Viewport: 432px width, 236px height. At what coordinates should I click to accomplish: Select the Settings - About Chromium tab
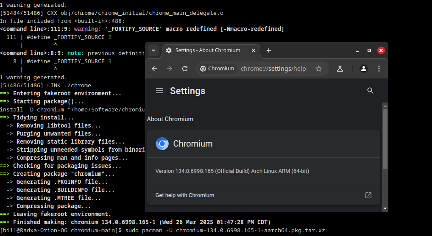(211, 50)
